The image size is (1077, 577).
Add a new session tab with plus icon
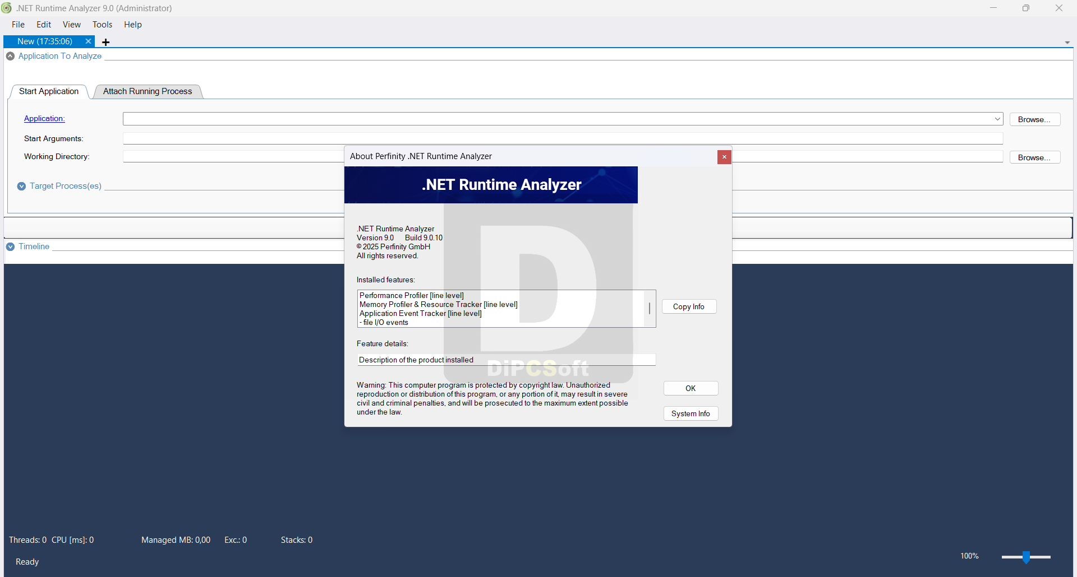click(105, 42)
